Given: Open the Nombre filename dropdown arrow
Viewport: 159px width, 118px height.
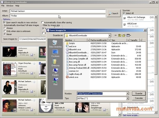Looking at the screenshot, I should pyautogui.click(x=127, y=94).
